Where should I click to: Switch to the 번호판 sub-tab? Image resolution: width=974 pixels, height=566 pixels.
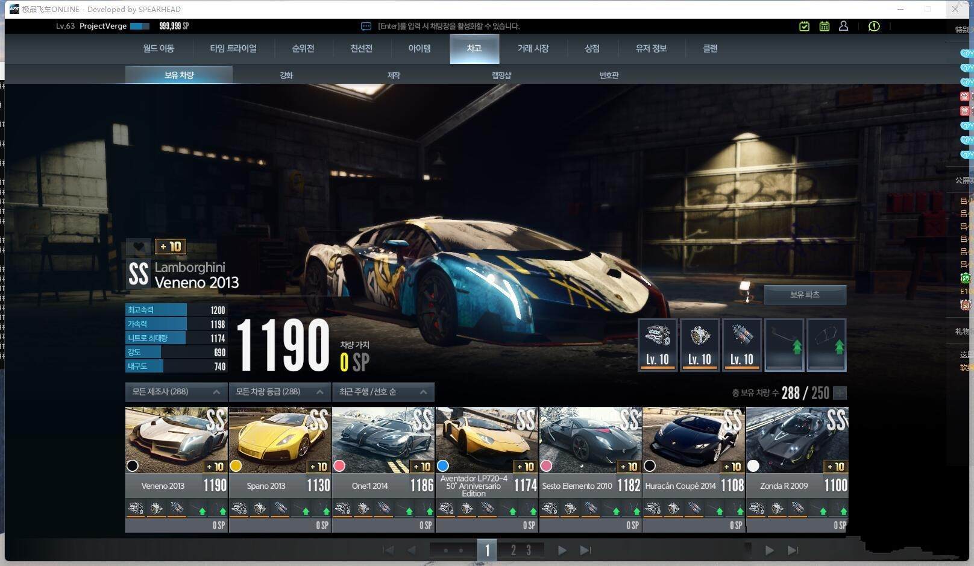[x=609, y=75]
